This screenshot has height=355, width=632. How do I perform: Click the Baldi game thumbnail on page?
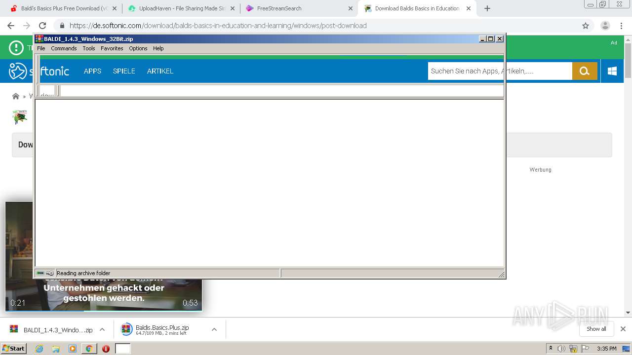(20, 117)
